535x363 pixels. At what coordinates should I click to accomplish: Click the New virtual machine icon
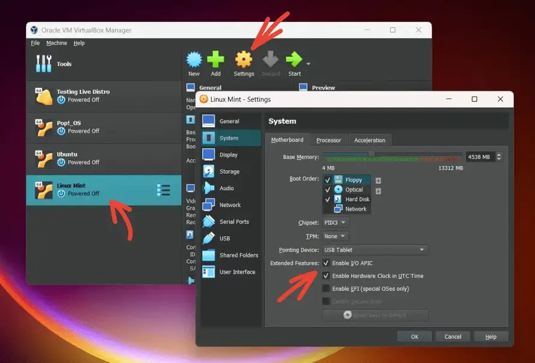click(x=194, y=60)
